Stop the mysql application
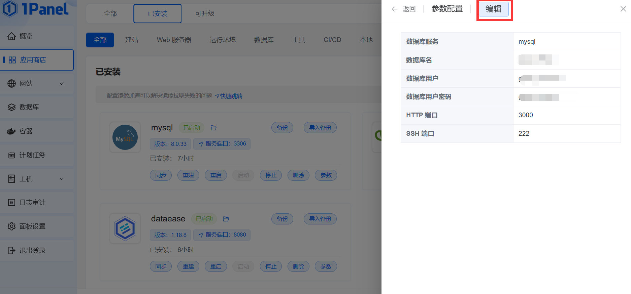631x294 pixels. (x=271, y=175)
